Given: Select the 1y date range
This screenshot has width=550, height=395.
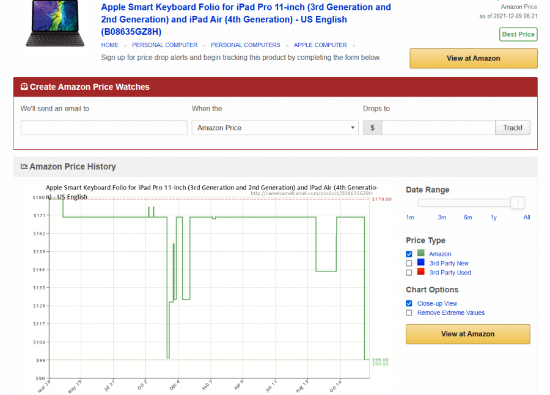Looking at the screenshot, I should point(494,217).
